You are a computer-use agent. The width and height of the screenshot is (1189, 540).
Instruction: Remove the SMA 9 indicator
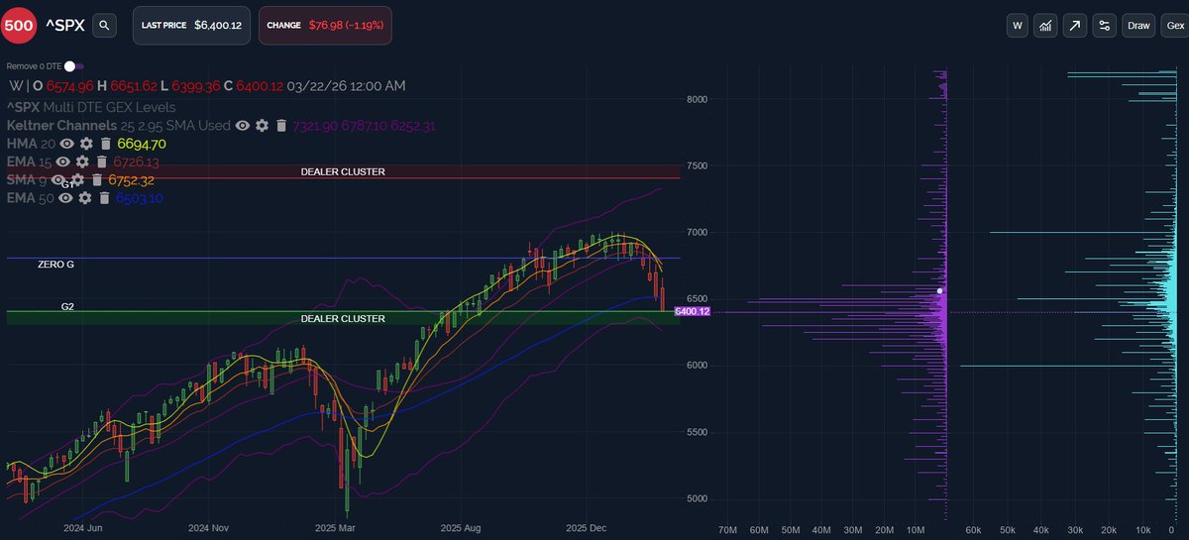[x=96, y=179]
